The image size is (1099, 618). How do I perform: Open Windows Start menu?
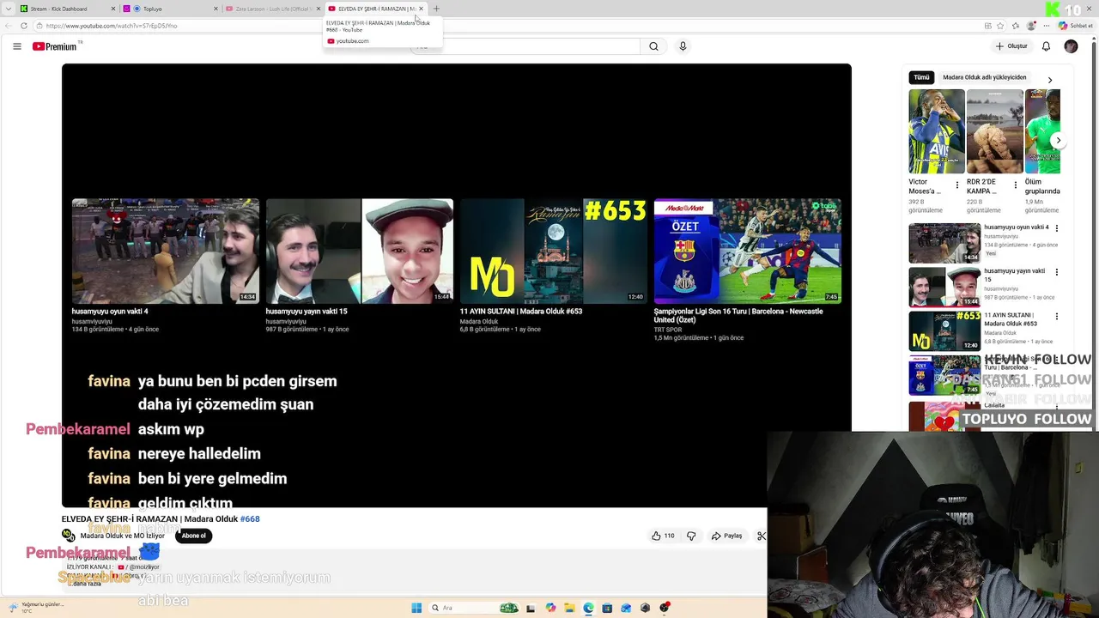[x=416, y=608]
